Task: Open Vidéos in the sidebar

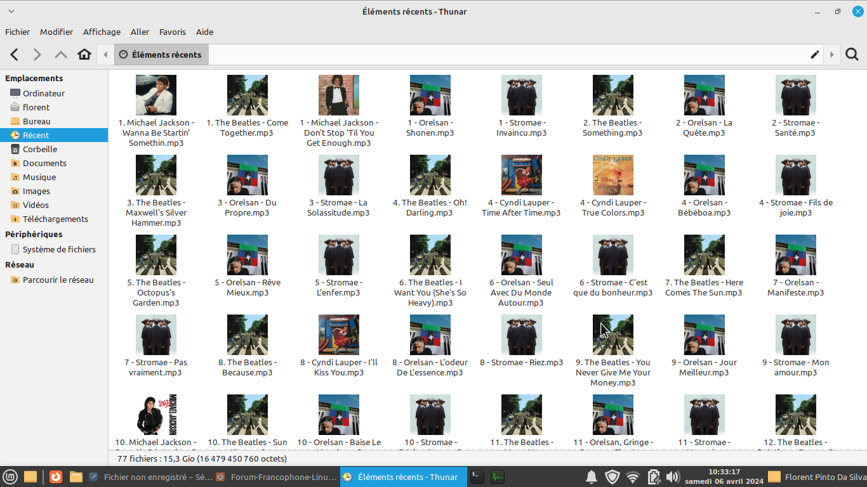Action: click(54, 205)
